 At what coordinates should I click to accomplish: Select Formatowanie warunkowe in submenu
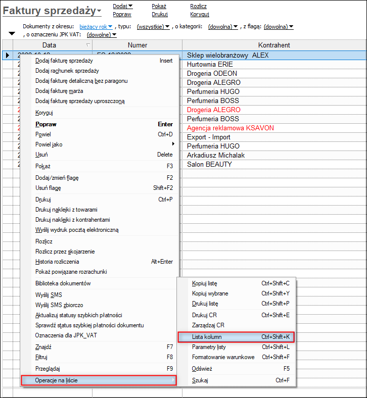tap(237, 357)
